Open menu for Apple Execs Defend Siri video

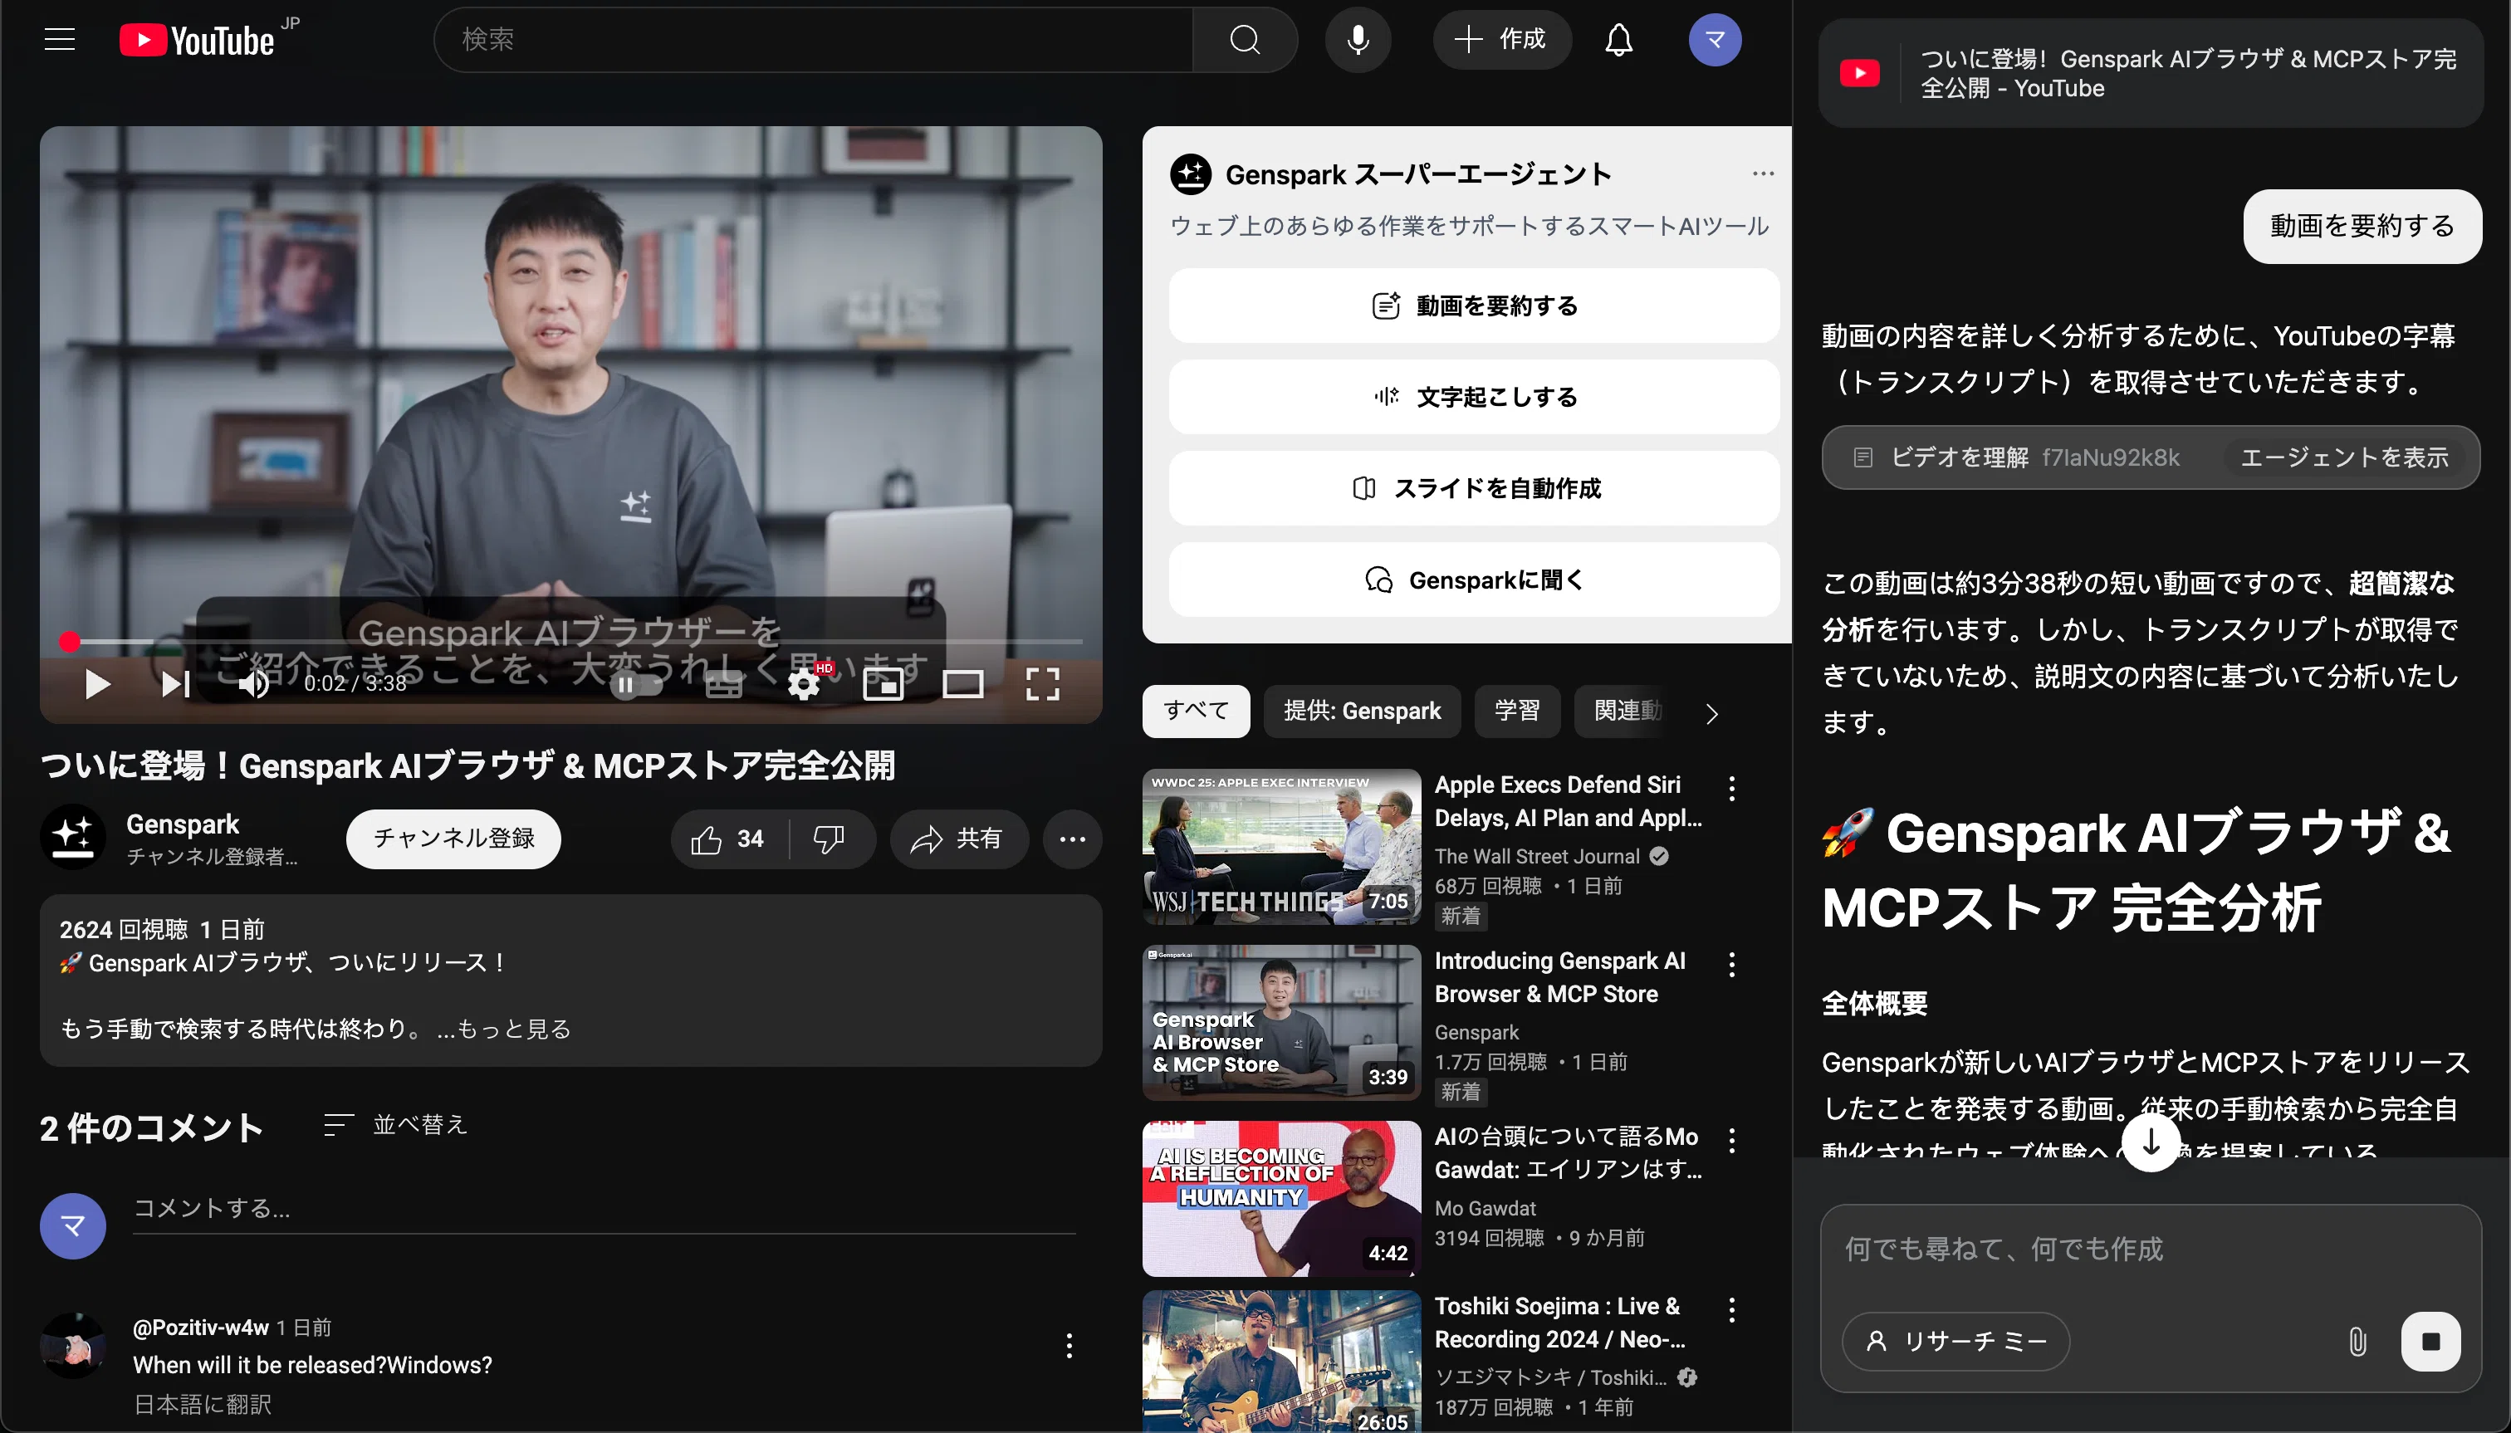[x=1731, y=789]
